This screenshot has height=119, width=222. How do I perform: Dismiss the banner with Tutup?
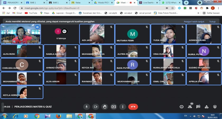click(x=212, y=22)
